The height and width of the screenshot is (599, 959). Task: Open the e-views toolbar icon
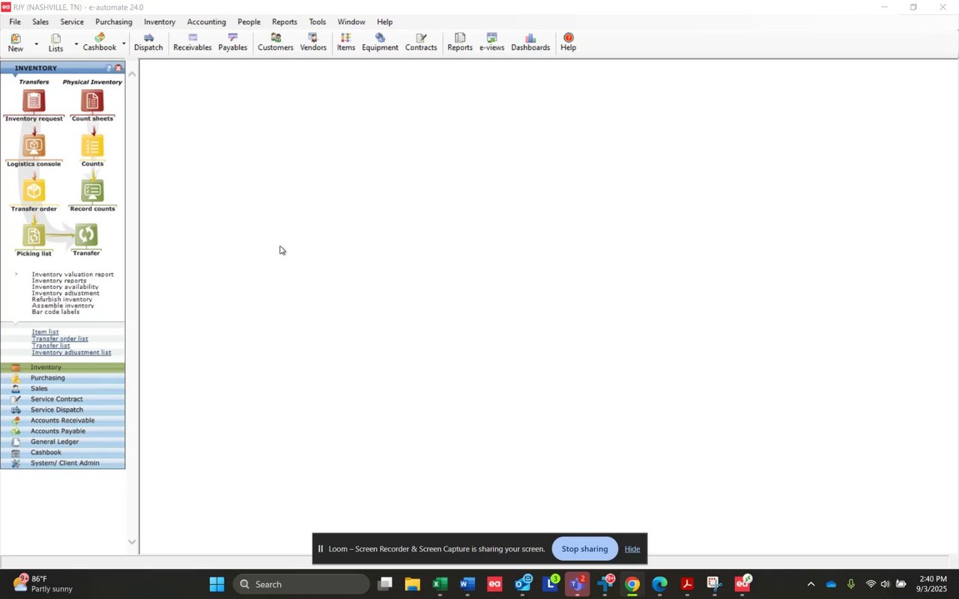coord(492,43)
